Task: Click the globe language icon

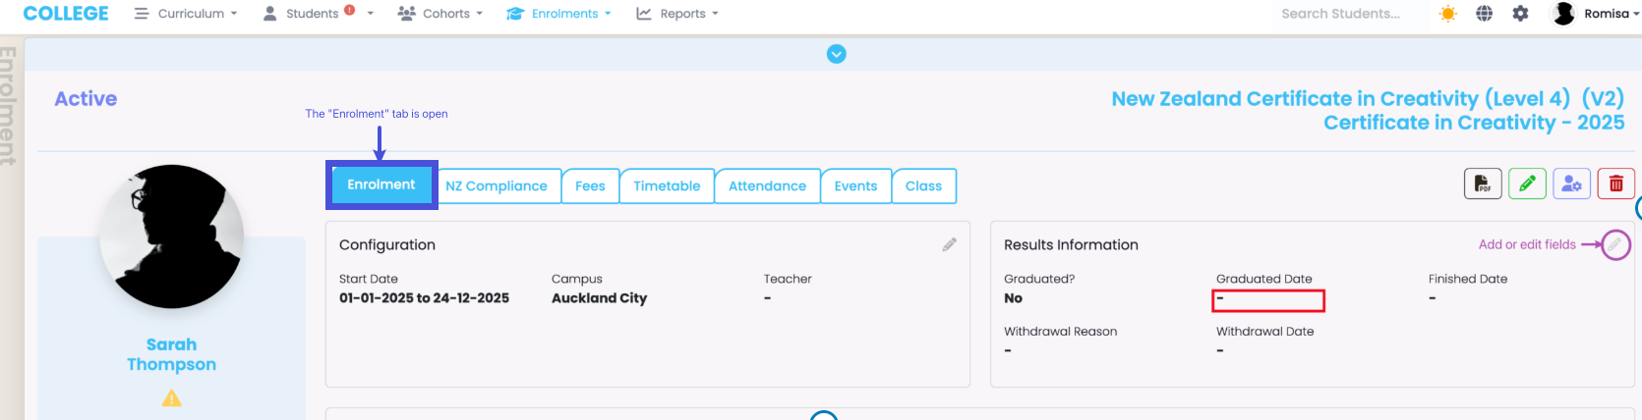Action: (1484, 14)
